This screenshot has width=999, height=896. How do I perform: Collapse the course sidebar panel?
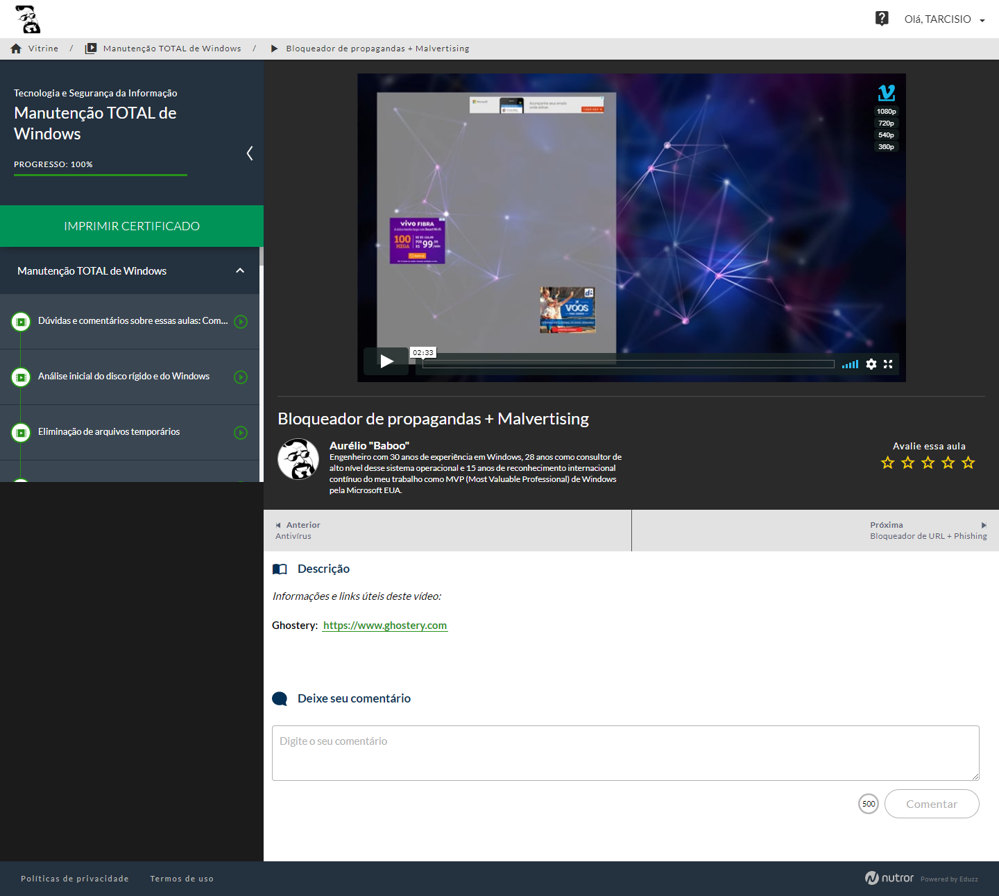coord(250,153)
